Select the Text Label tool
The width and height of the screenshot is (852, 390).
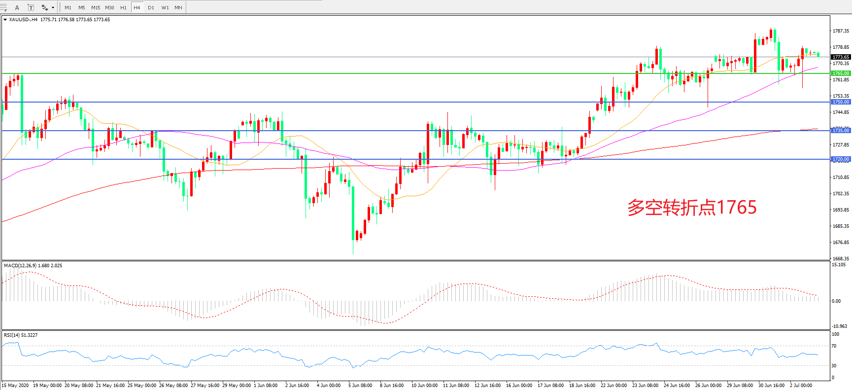coord(31,7)
